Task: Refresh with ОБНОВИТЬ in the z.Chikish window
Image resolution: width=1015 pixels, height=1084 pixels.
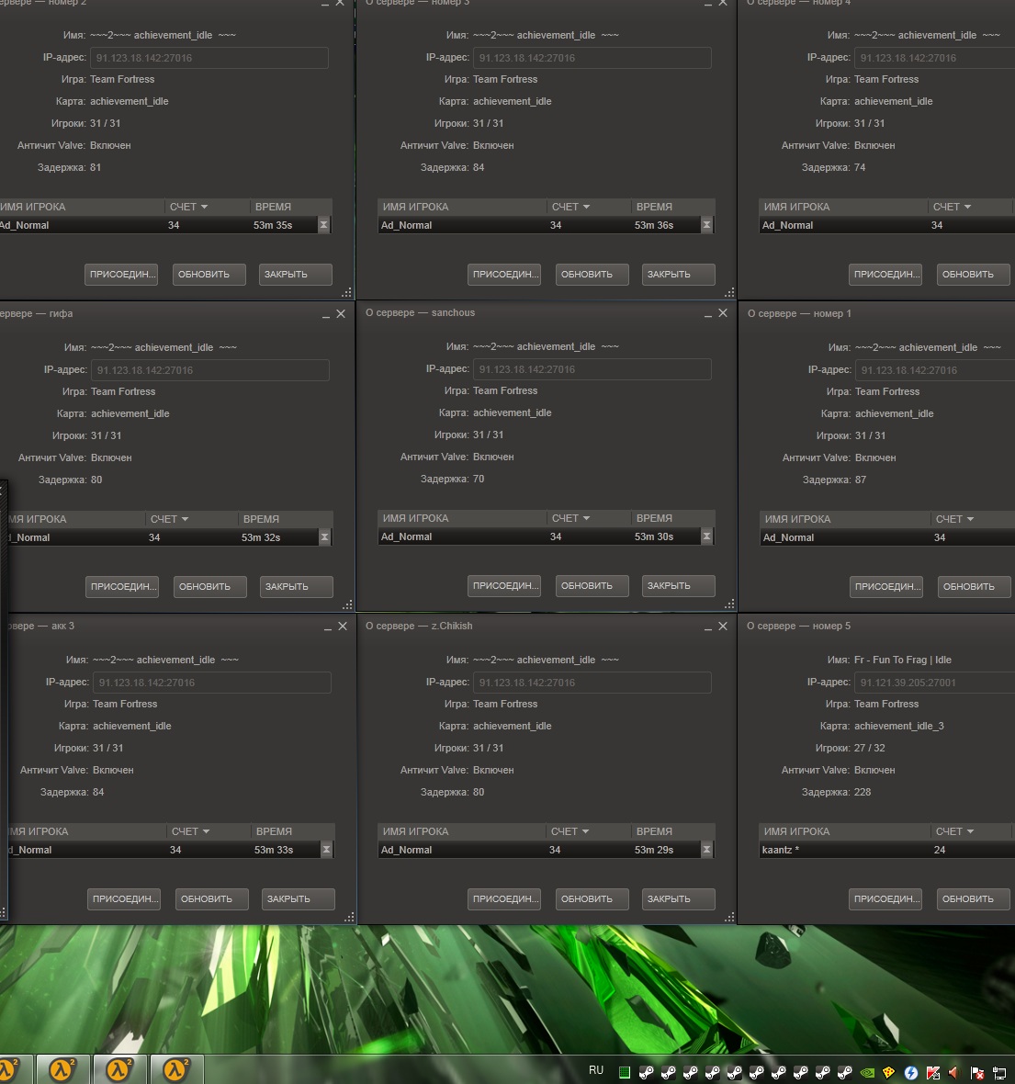Action: (592, 899)
